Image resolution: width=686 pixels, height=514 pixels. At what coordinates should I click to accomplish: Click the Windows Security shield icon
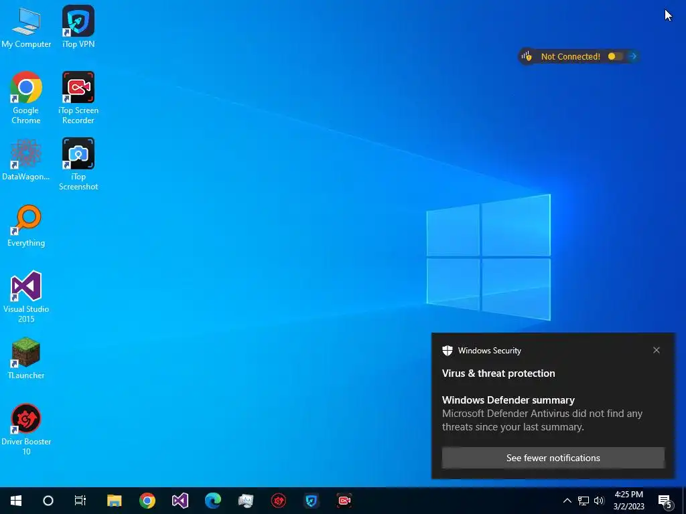coord(447,351)
